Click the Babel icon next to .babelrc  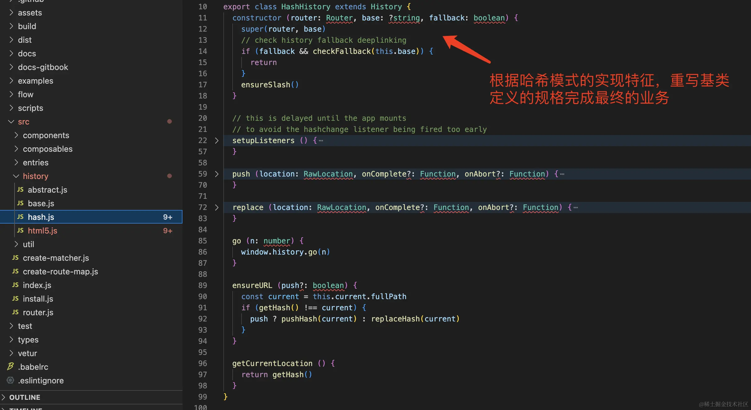[11, 367]
